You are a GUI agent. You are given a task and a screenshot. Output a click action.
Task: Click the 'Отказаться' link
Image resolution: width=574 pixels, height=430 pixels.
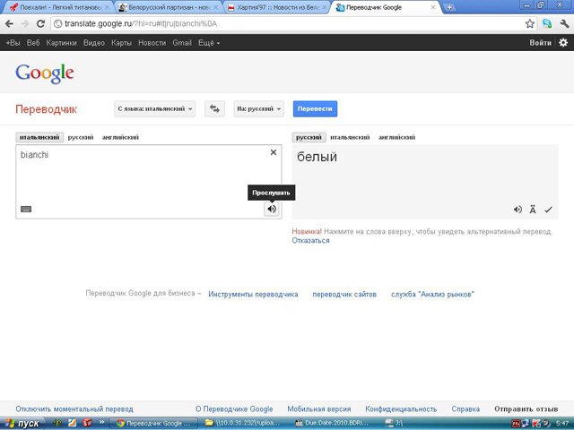point(310,241)
